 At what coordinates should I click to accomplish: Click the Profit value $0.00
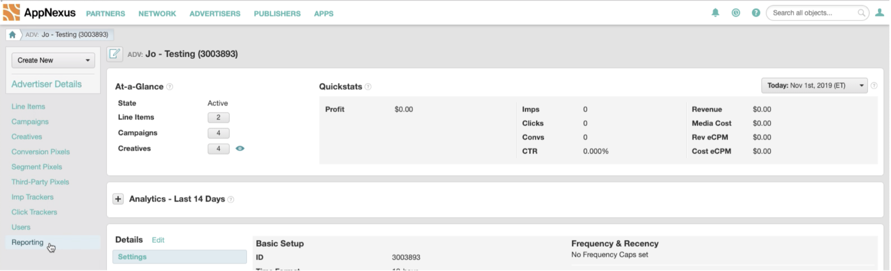(404, 109)
